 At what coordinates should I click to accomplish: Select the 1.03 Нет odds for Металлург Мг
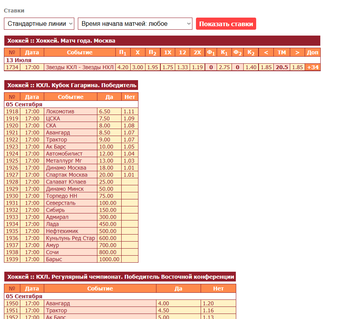point(130,161)
